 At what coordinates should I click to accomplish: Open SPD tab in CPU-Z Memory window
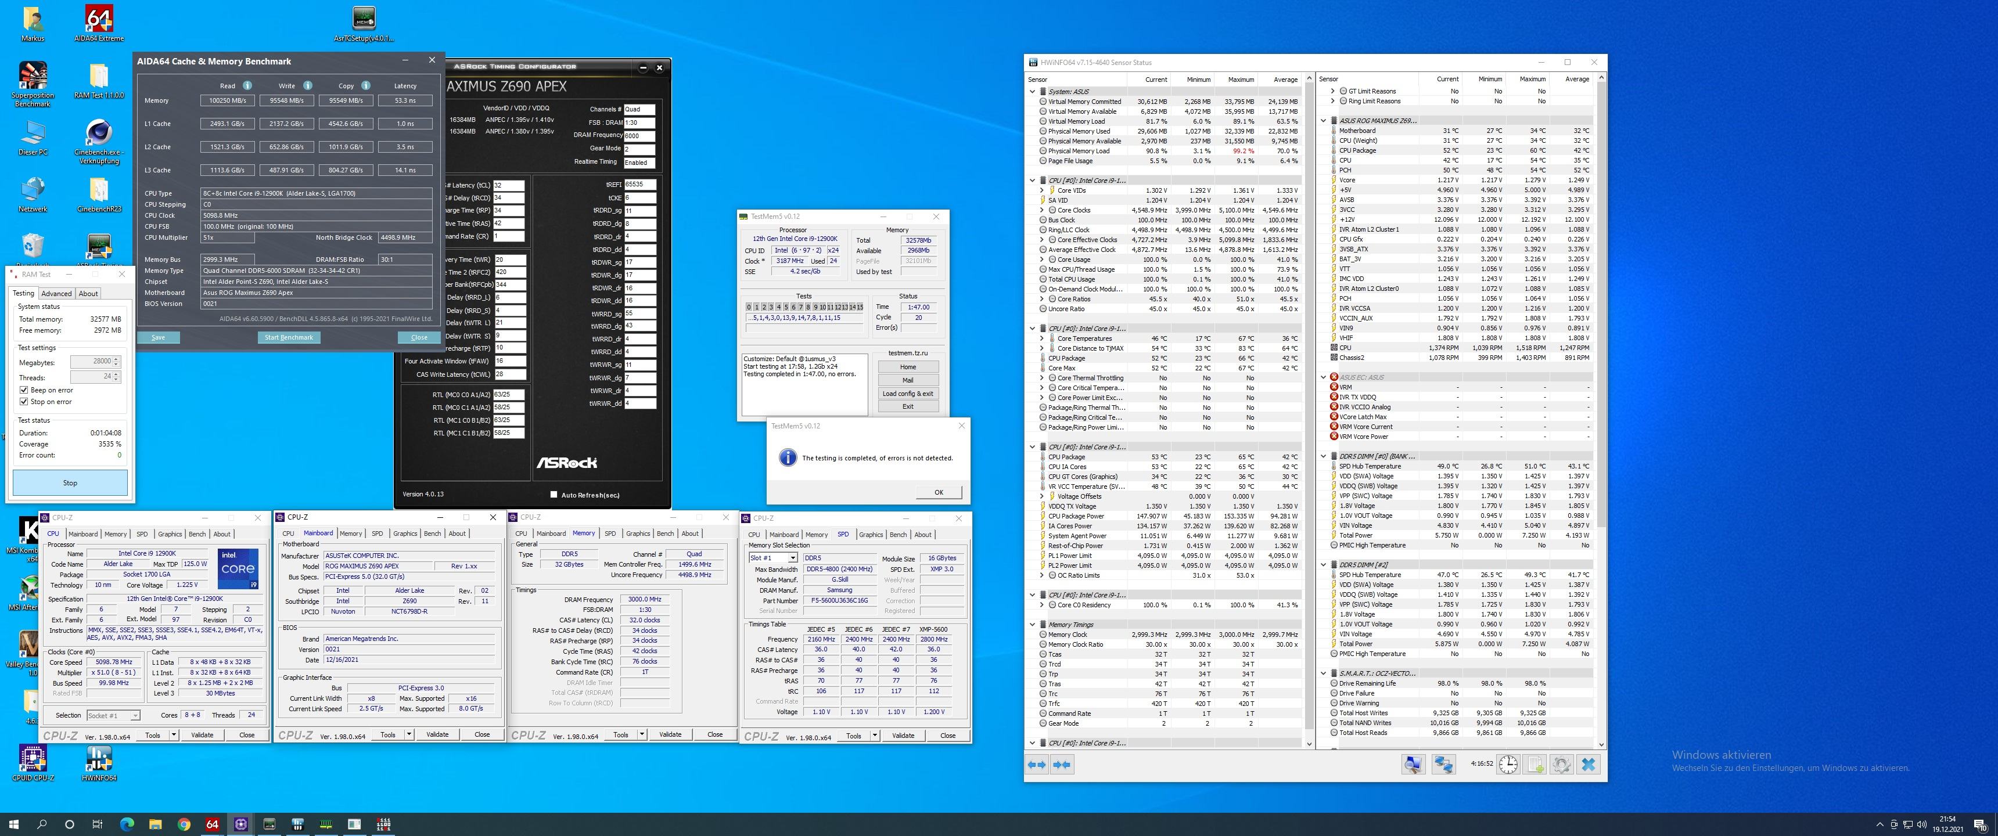610,534
